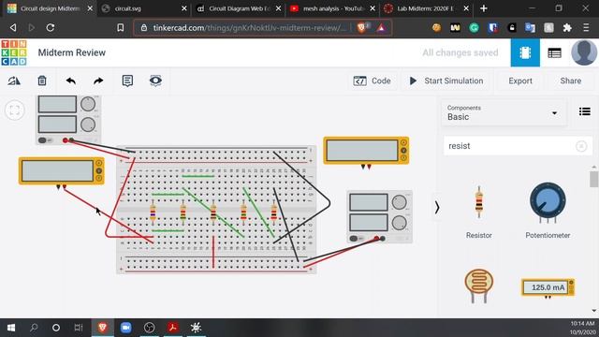Click the project title Midterm Review

coord(71,52)
